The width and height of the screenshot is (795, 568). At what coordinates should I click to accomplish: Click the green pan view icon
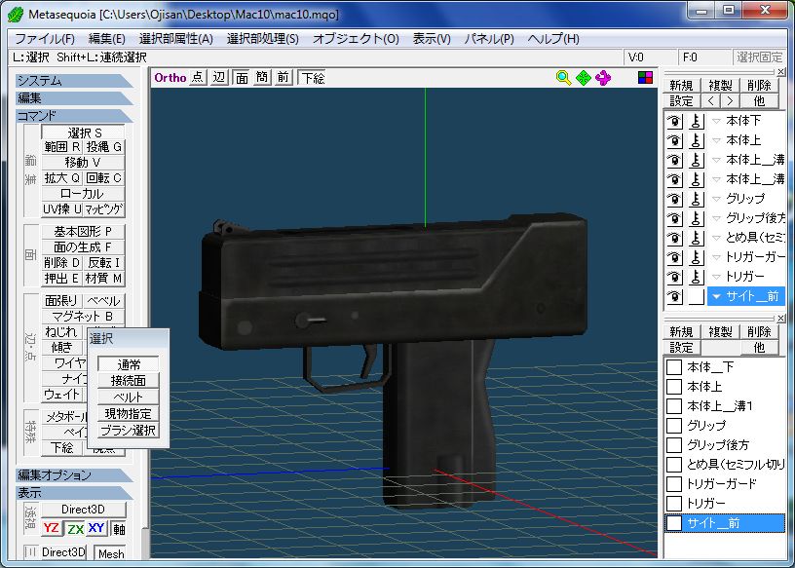(584, 78)
